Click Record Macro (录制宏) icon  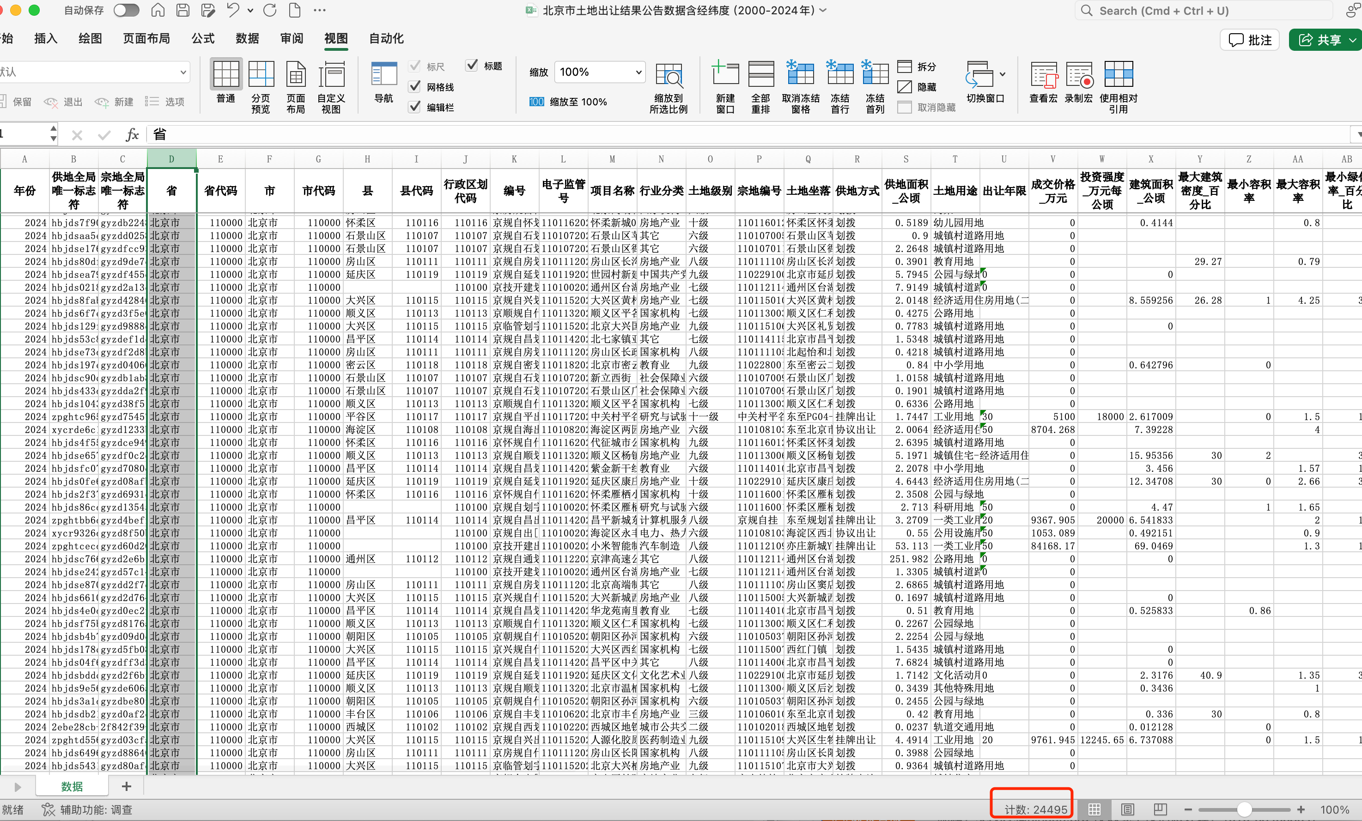[x=1078, y=75]
